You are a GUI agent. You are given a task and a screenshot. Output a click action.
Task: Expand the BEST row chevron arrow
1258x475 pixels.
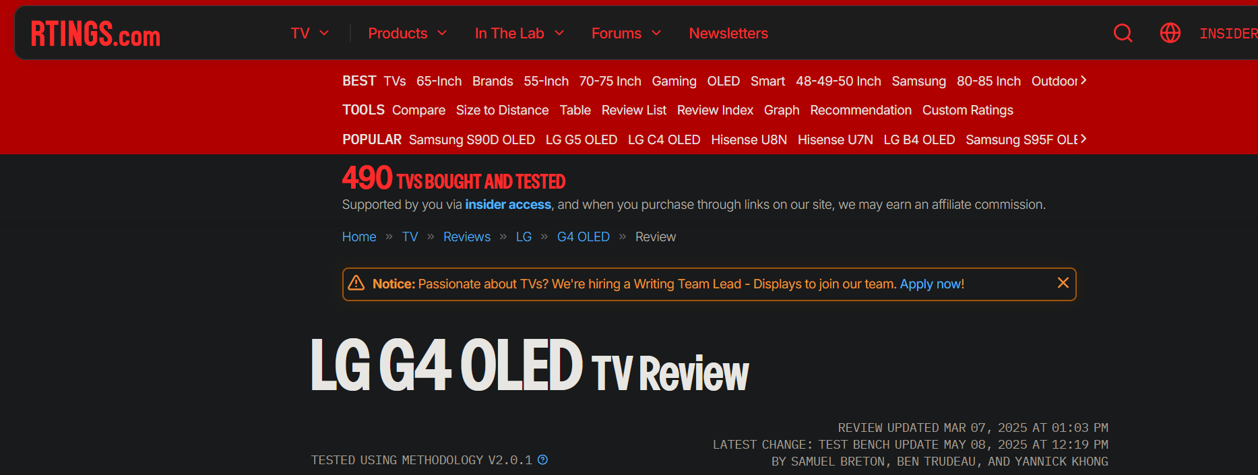coord(1083,80)
